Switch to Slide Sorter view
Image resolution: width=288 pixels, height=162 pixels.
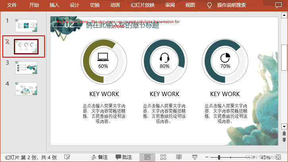coord(163,157)
